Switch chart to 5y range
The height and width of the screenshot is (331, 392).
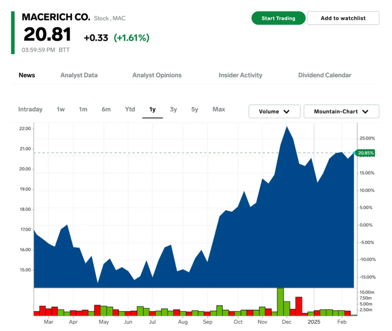[x=195, y=110]
